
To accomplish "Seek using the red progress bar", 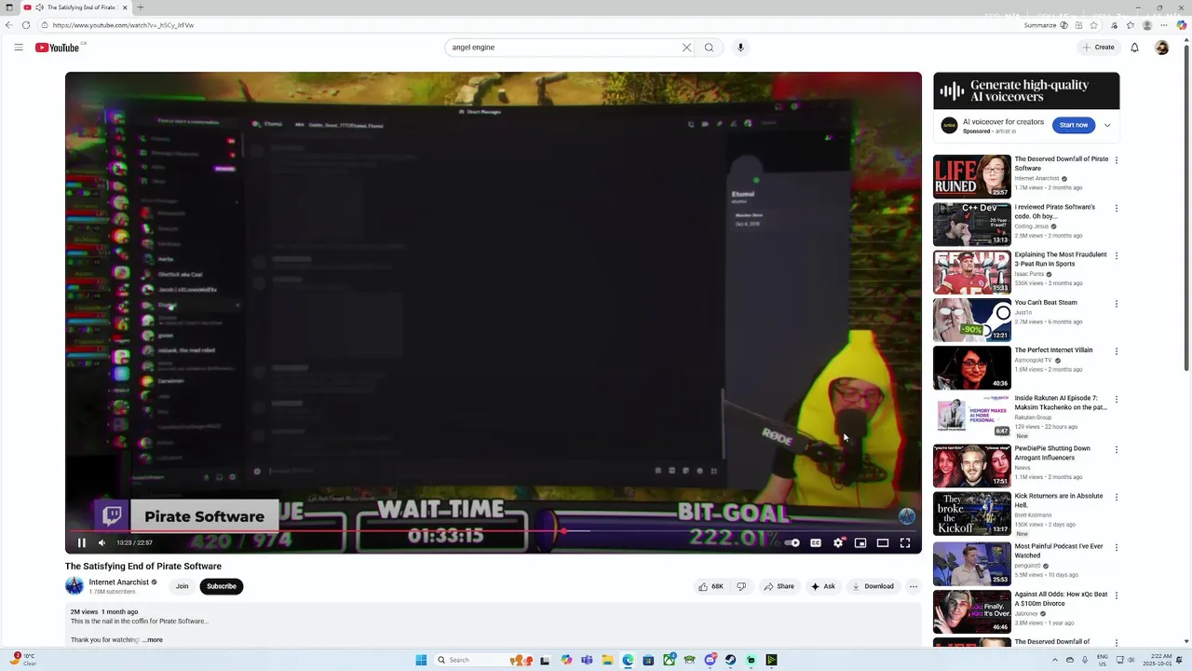I will [493, 531].
